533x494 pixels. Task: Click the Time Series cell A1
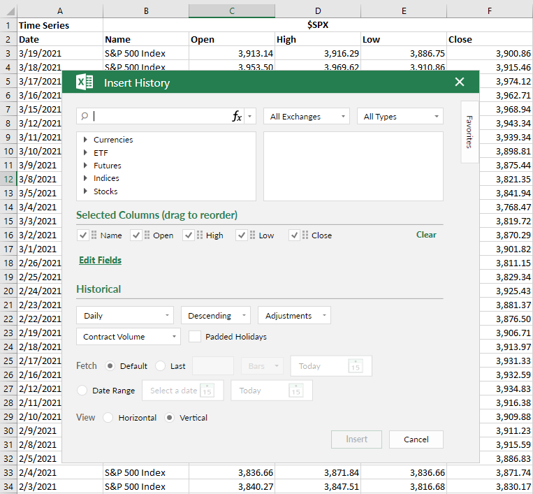tap(60, 25)
